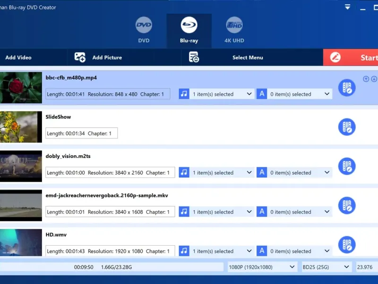Click the Add Picture label
This screenshot has width=378, height=284.
(107, 57)
